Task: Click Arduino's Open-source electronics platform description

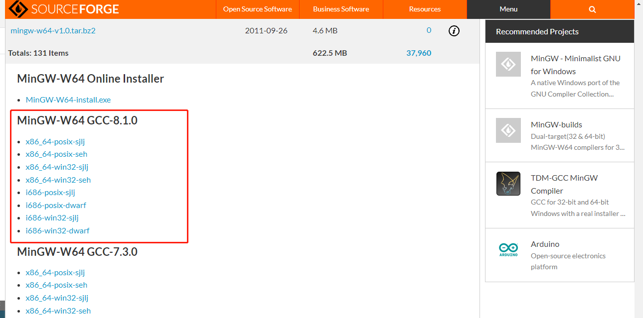Action: 568,261
